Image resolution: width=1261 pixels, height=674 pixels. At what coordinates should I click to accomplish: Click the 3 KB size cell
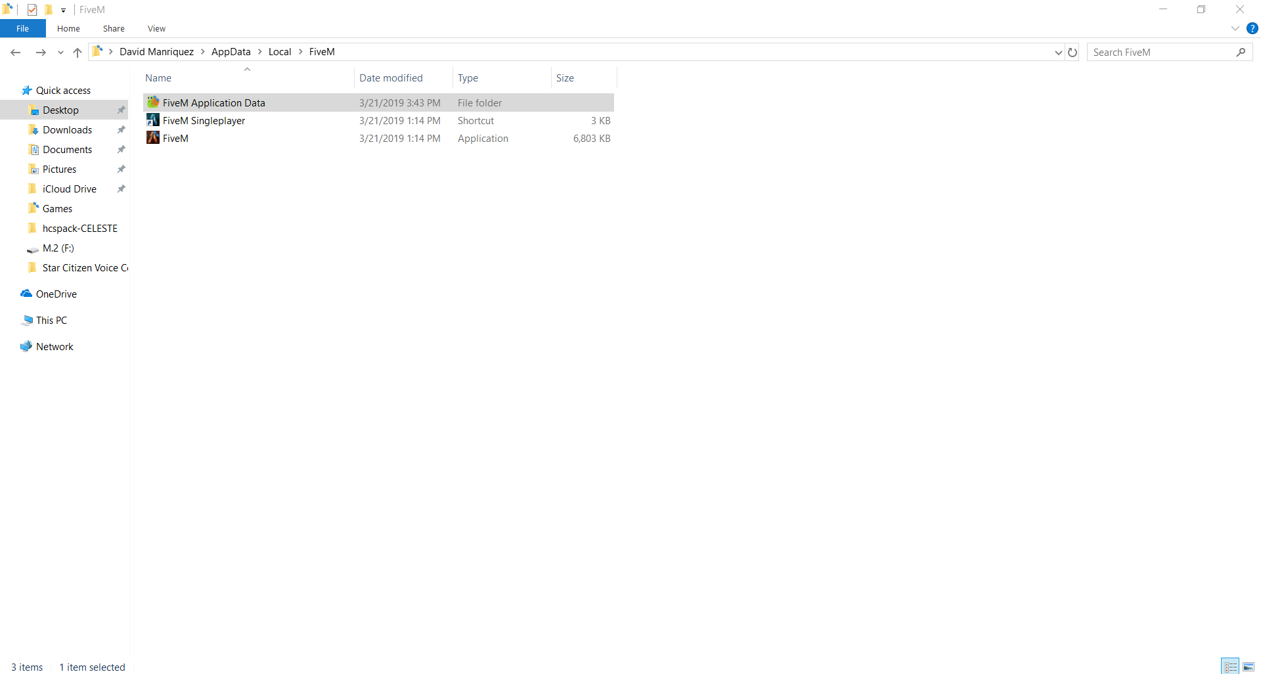tap(600, 121)
